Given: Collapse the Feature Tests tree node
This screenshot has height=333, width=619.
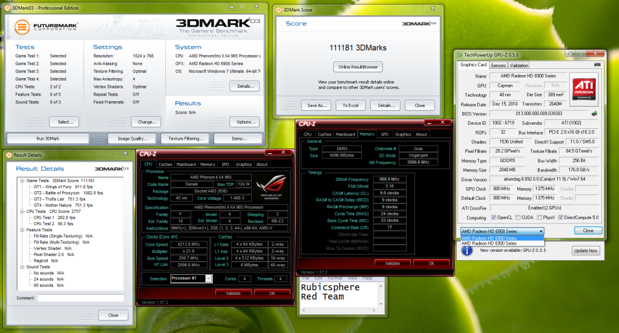Looking at the screenshot, I should [x=22, y=230].
